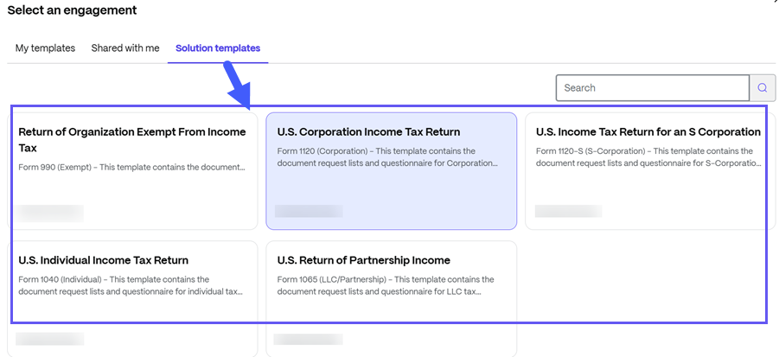This screenshot has height=357, width=779.
Task: Open the Shared with me tab
Action: 125,48
